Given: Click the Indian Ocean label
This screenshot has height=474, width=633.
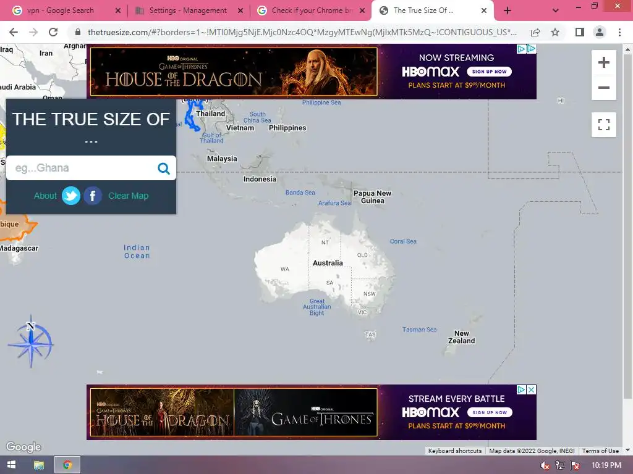Looking at the screenshot, I should click(x=137, y=252).
